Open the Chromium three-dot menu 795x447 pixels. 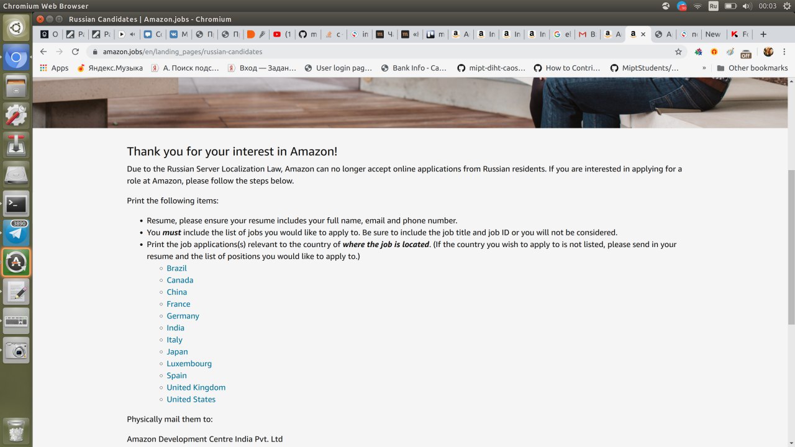[x=784, y=52]
